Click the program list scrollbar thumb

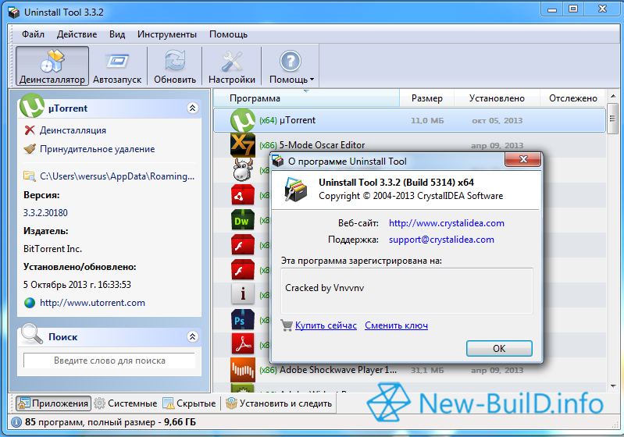pos(612,119)
